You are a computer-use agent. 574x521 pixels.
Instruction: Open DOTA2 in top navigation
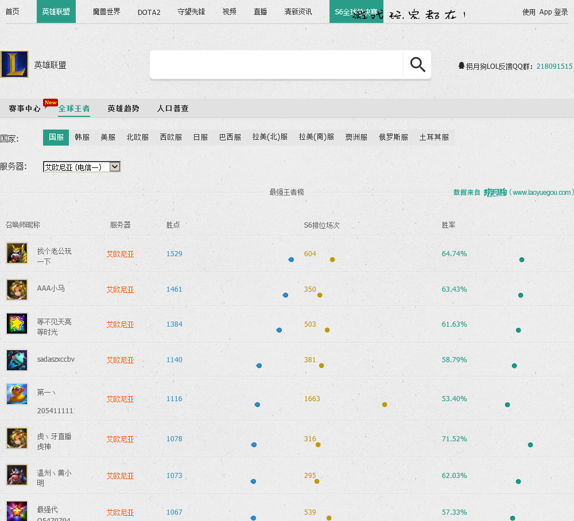coord(149,12)
